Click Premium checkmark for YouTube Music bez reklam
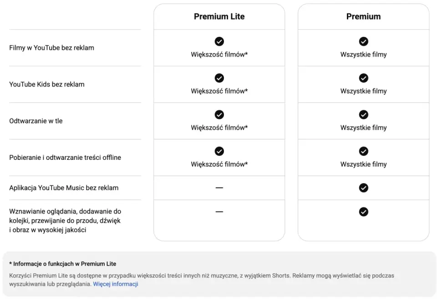This screenshot has height=302, width=437. coord(363,188)
